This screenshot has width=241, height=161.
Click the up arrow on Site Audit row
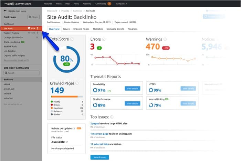pos(37,28)
